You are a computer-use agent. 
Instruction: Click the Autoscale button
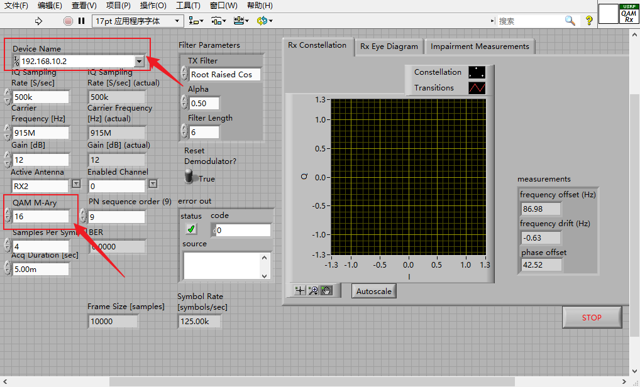click(x=374, y=291)
